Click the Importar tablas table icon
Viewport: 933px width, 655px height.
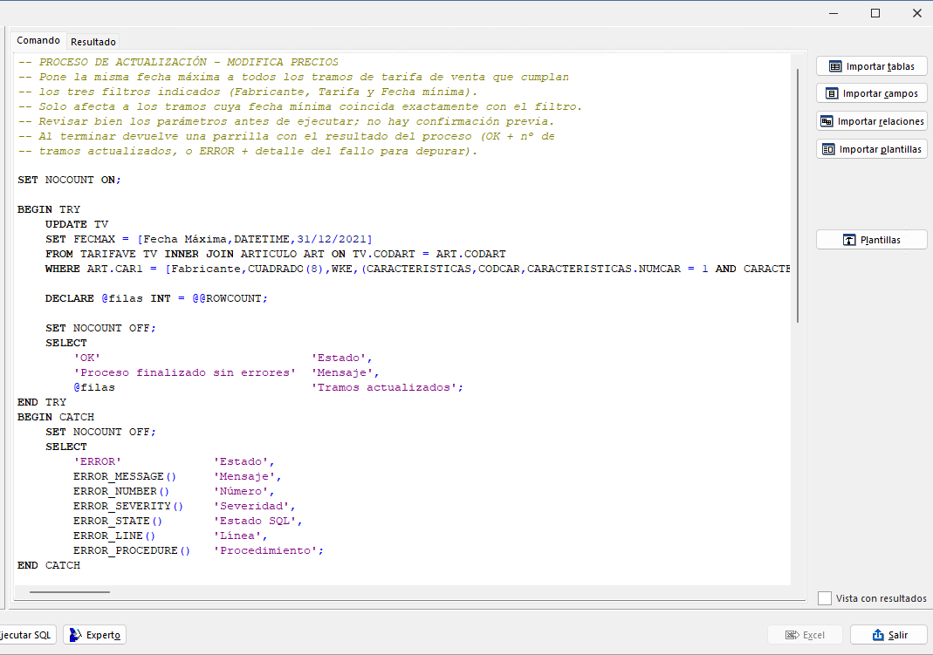(x=835, y=66)
